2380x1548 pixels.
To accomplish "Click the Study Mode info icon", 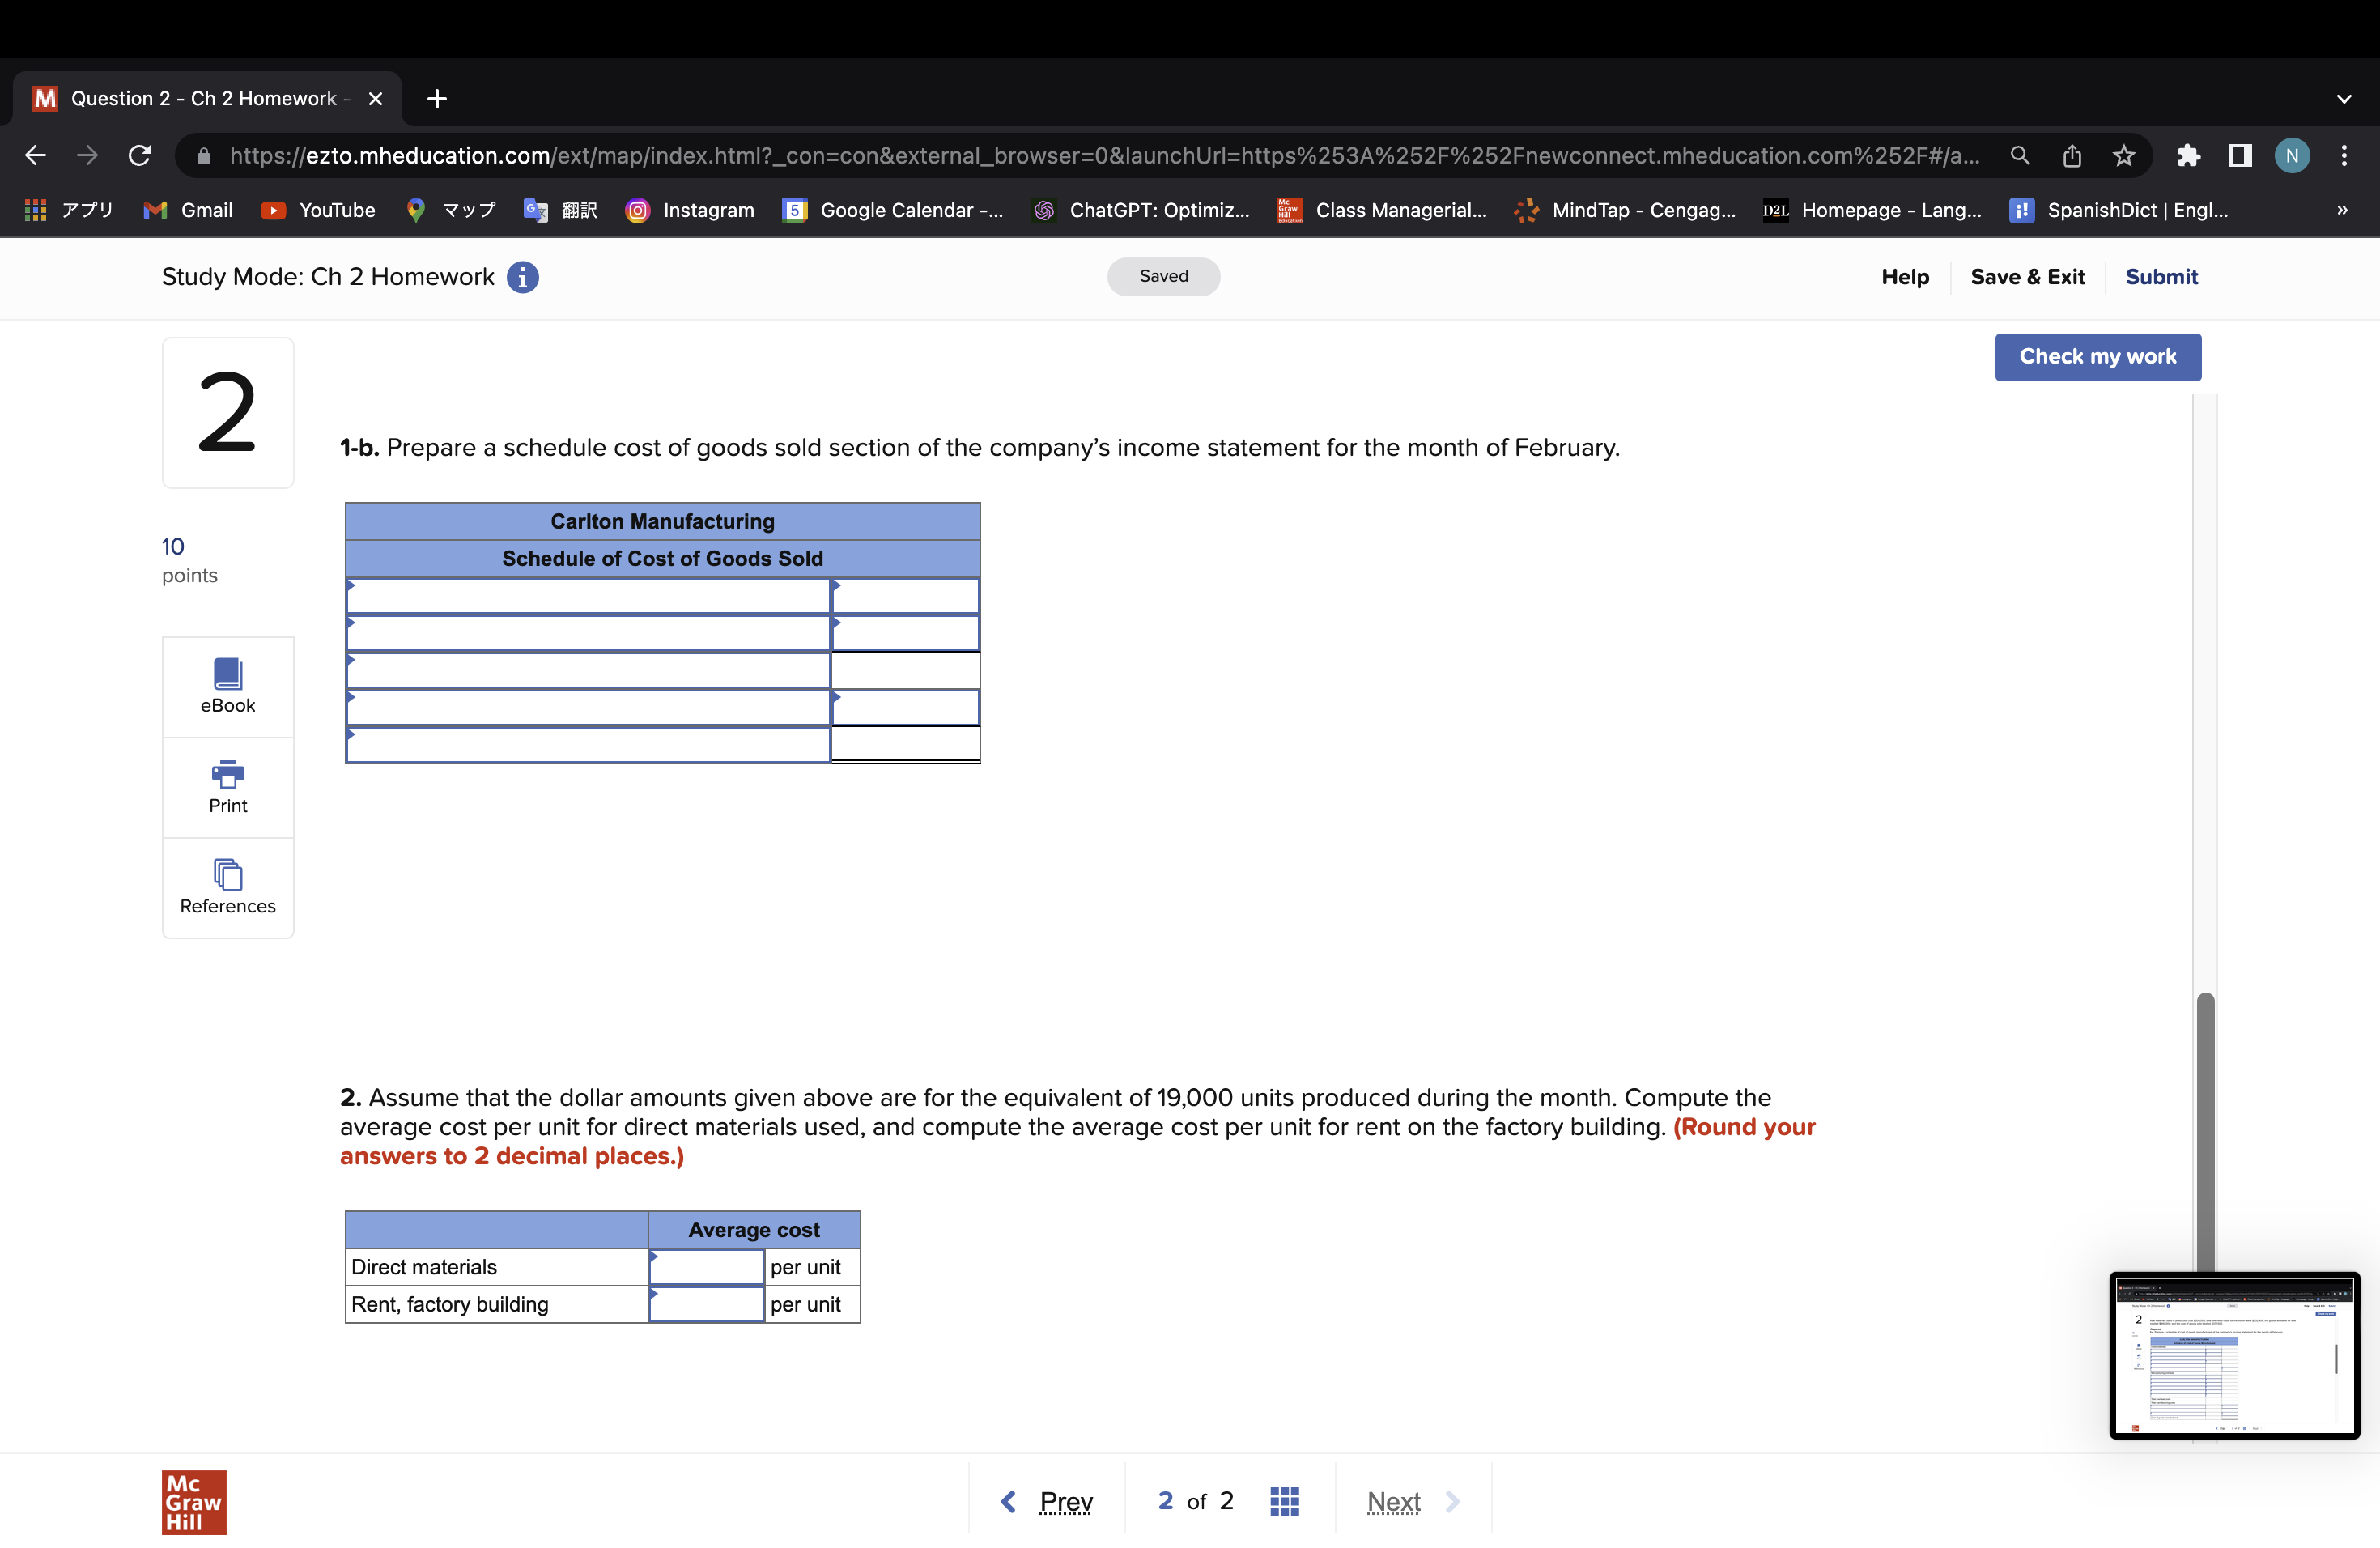I will click(522, 277).
